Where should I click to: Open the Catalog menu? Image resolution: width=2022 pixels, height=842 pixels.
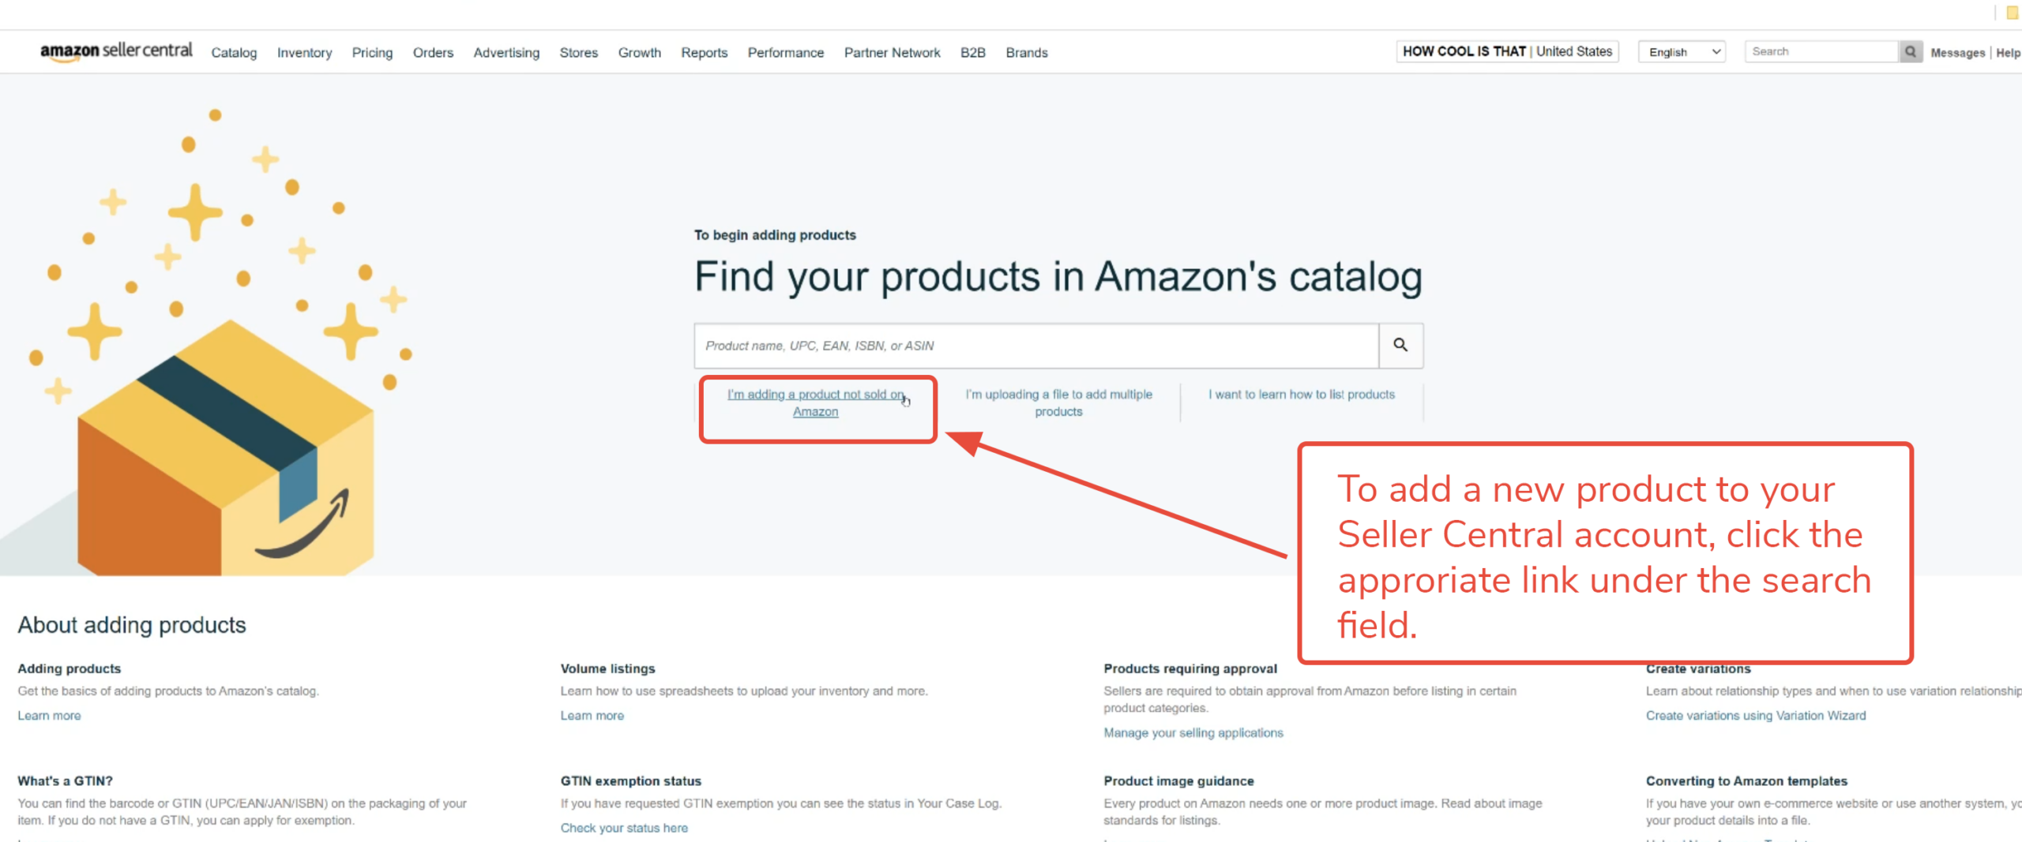(x=234, y=53)
